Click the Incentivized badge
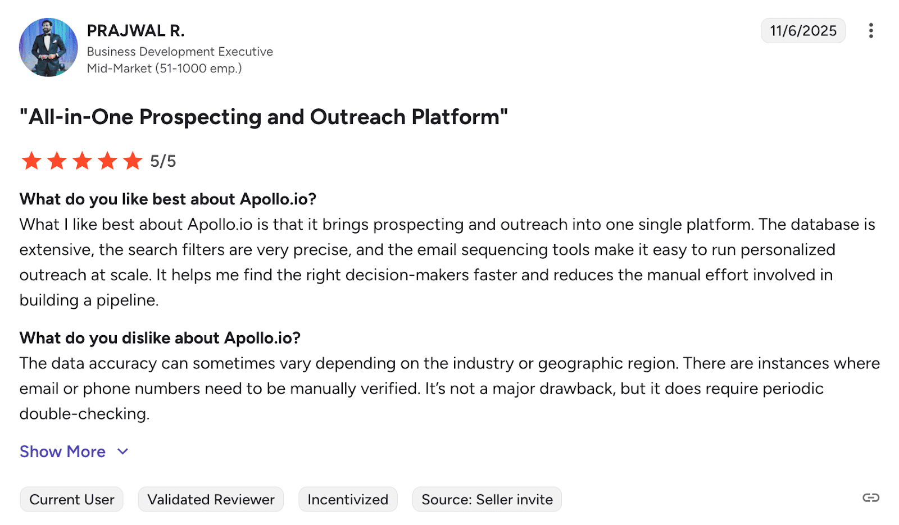Screen dimensions: 899x525 (x=348, y=500)
